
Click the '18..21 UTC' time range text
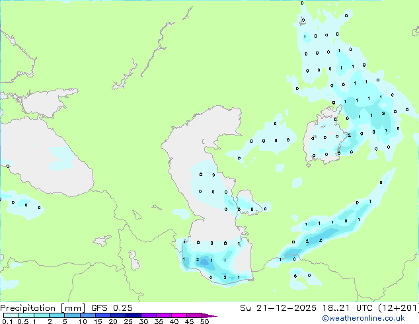(x=348, y=308)
